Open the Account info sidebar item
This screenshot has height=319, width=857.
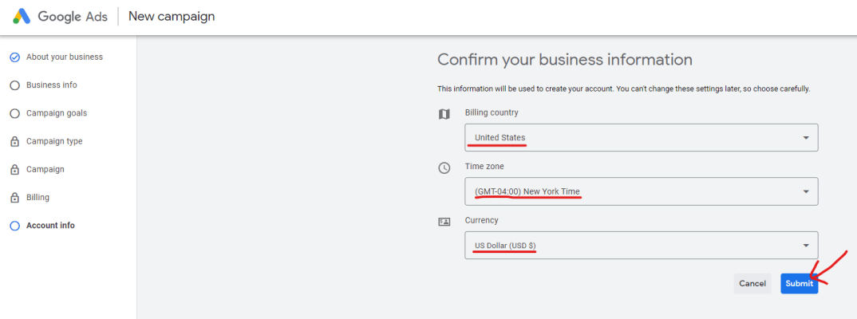[x=50, y=226]
